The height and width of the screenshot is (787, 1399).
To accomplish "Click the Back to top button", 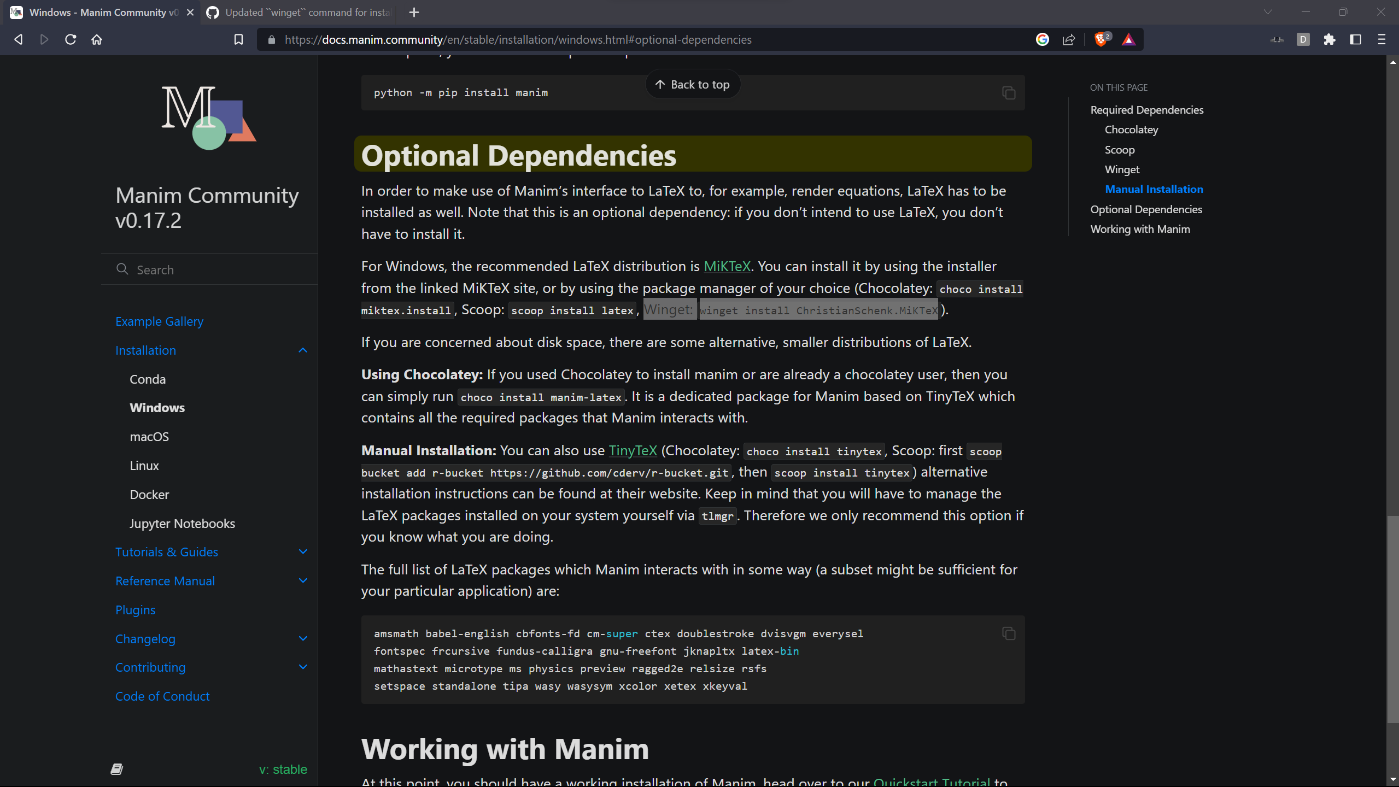I will click(x=693, y=85).
